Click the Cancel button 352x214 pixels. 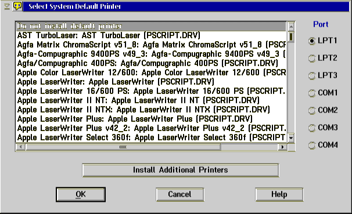point(180,194)
